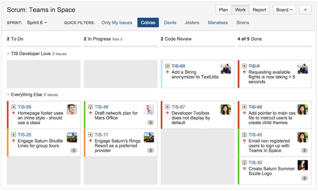Open strikethrough issue TIS-8 link
The image size is (318, 191).
click(254, 66)
